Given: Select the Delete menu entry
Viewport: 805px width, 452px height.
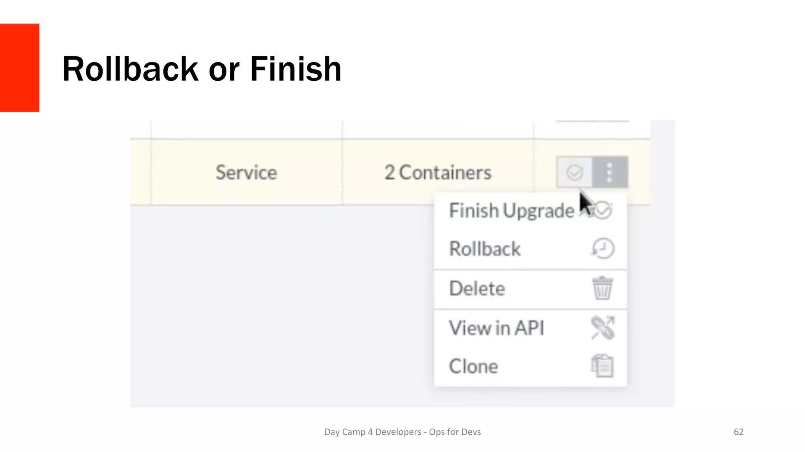Looking at the screenshot, I should click(477, 289).
